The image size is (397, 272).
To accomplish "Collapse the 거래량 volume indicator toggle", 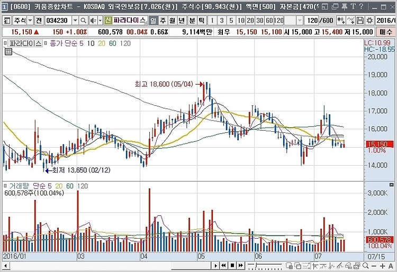I will pos(5,186).
